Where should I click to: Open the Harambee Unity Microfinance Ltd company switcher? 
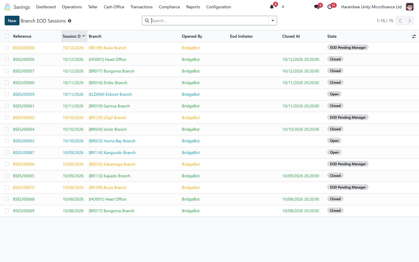click(371, 7)
